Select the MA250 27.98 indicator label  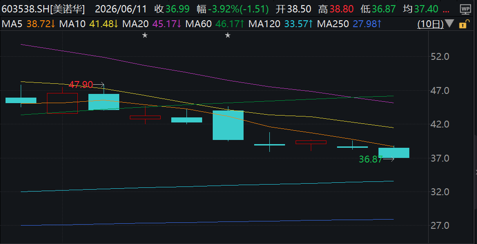349,24
